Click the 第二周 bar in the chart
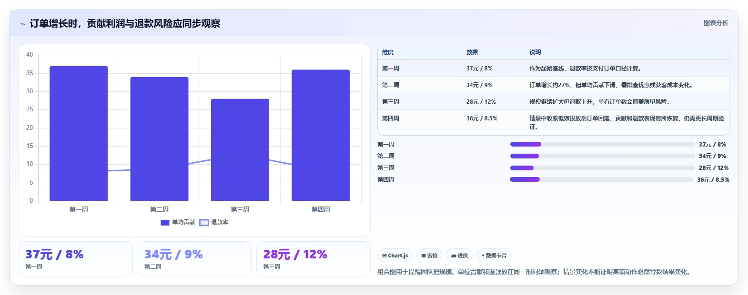This screenshot has width=748, height=295. tap(159, 139)
